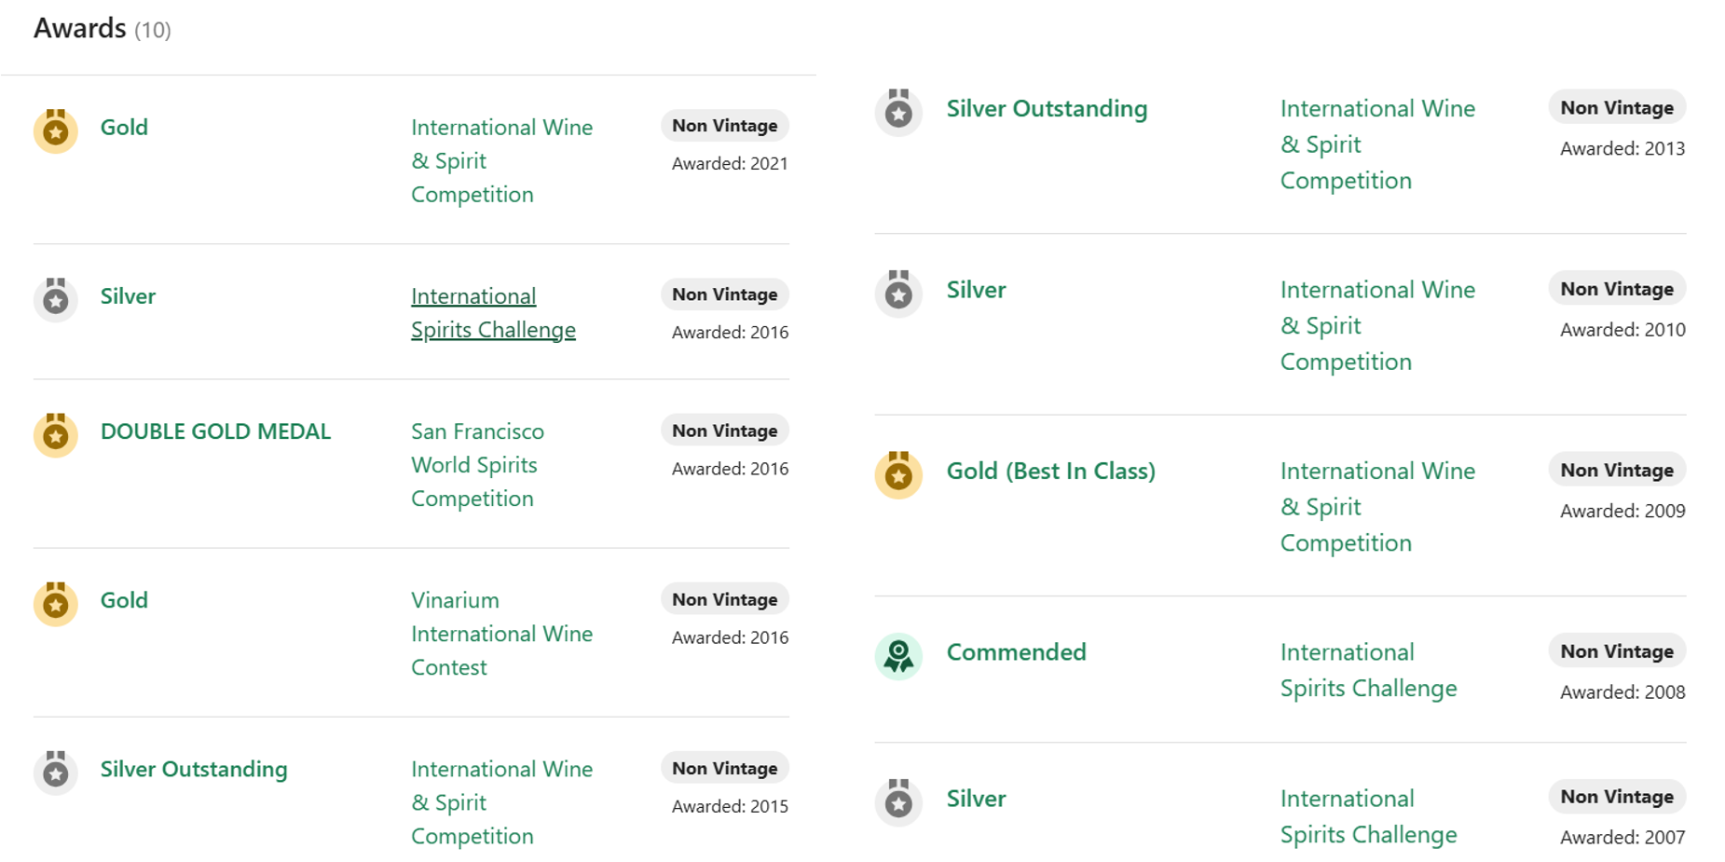Viewport: 1725px width, 862px height.
Task: Click the Non Vintage badge awarded 2013
Action: coord(1616,108)
